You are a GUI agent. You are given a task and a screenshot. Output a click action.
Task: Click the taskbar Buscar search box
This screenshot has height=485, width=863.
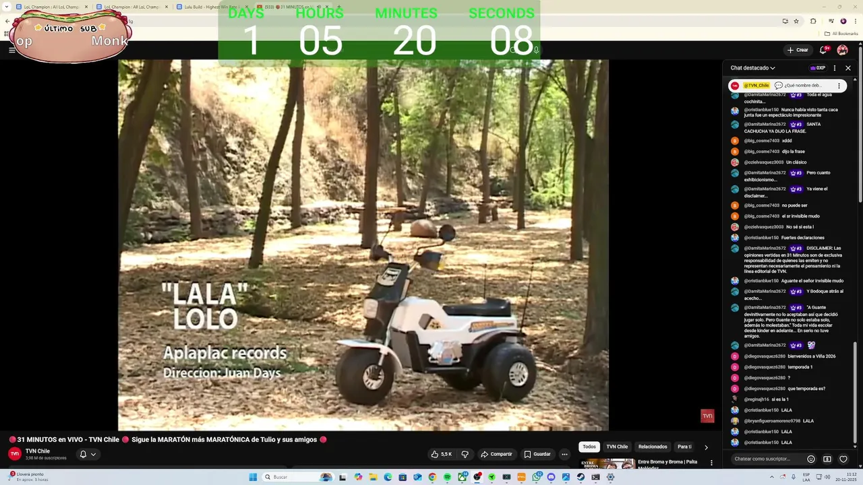(x=297, y=477)
